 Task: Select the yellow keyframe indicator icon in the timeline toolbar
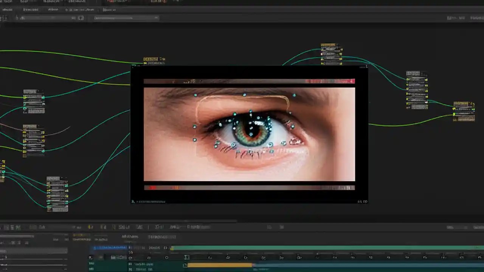click(x=90, y=227)
